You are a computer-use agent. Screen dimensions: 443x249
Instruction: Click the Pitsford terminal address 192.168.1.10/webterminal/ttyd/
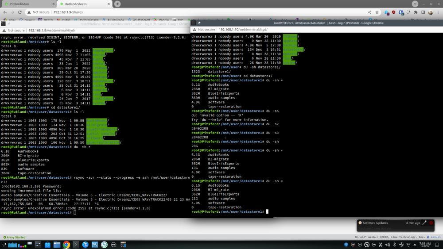click(243, 29)
